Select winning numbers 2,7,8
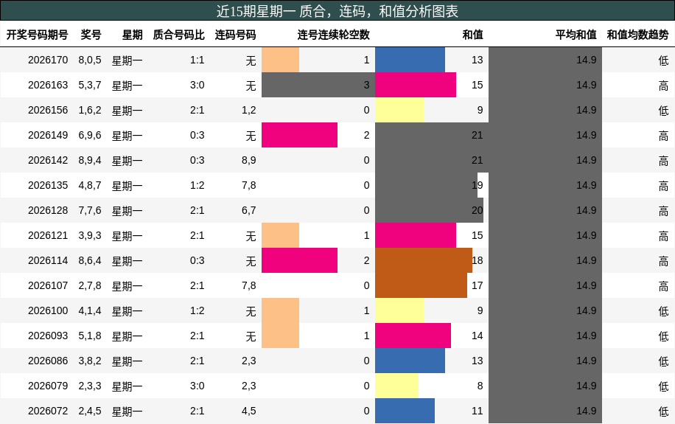Image resolution: width=675 pixels, height=424 pixels. point(90,285)
